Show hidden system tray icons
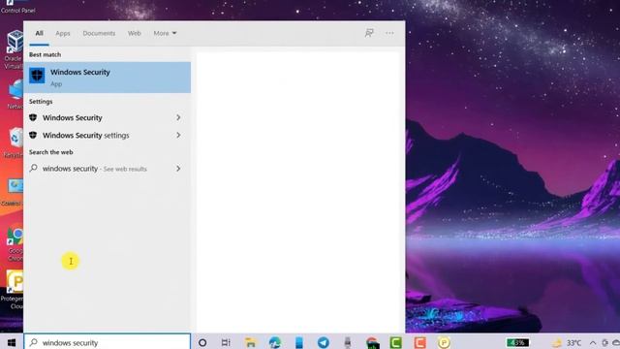620x349 pixels. (593, 343)
